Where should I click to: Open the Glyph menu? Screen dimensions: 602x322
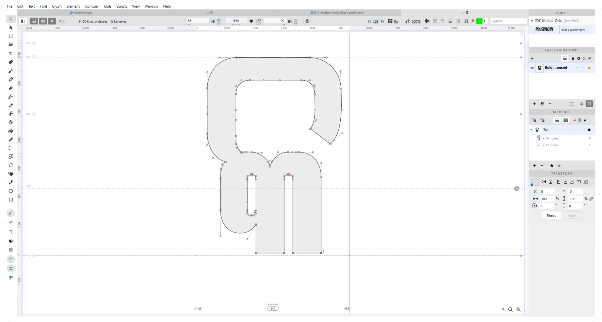57,6
